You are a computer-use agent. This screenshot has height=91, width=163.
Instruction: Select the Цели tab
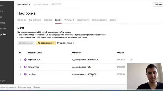[x=58, y=20]
